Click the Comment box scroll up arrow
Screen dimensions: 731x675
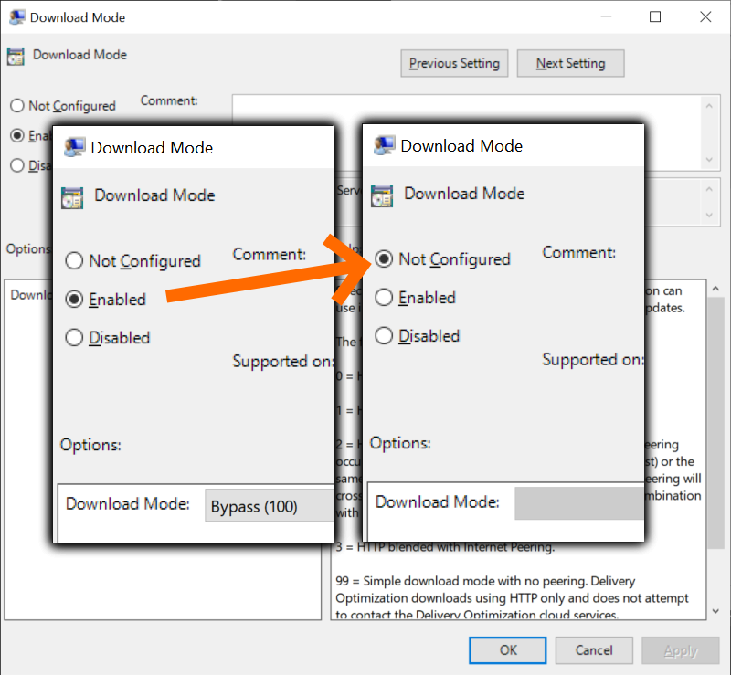click(x=709, y=106)
